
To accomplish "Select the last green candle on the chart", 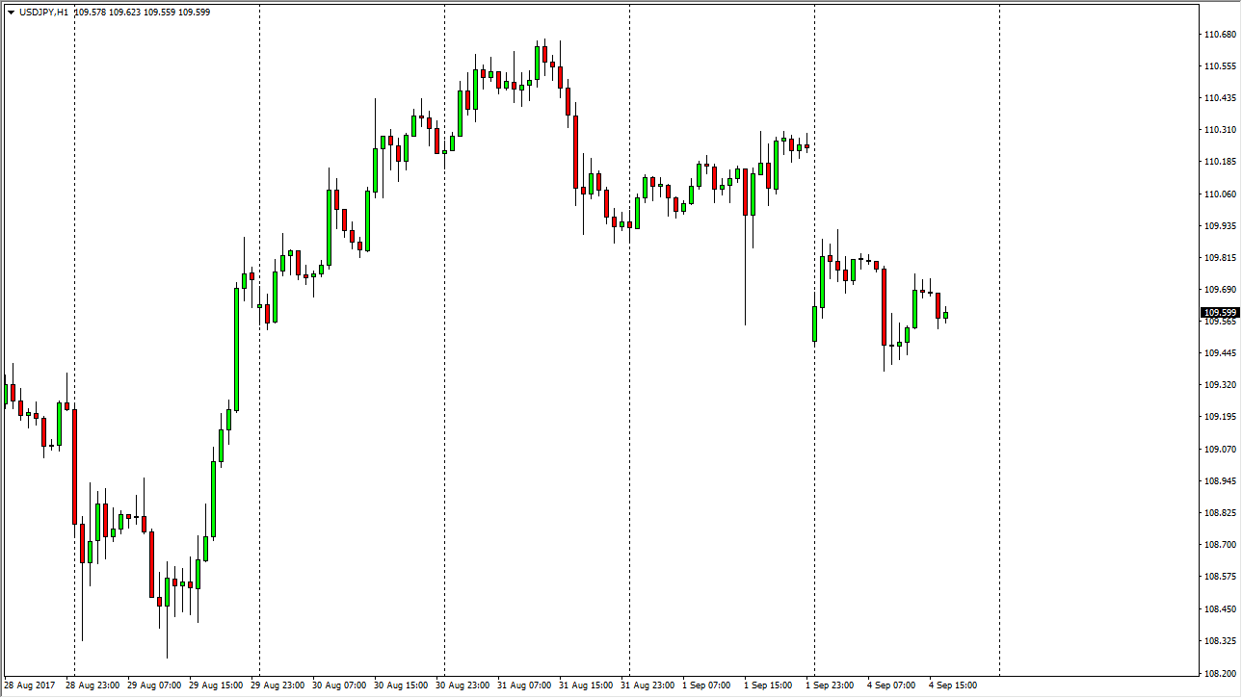I will 945,315.
